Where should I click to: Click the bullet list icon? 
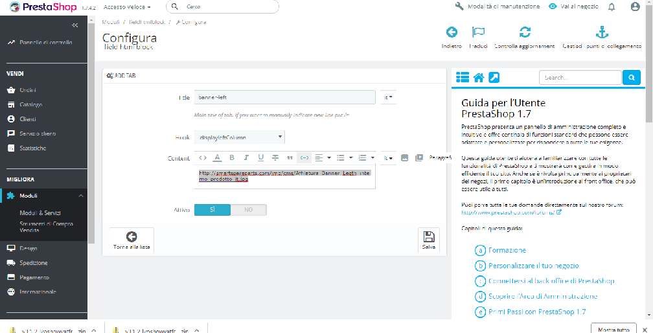click(341, 158)
